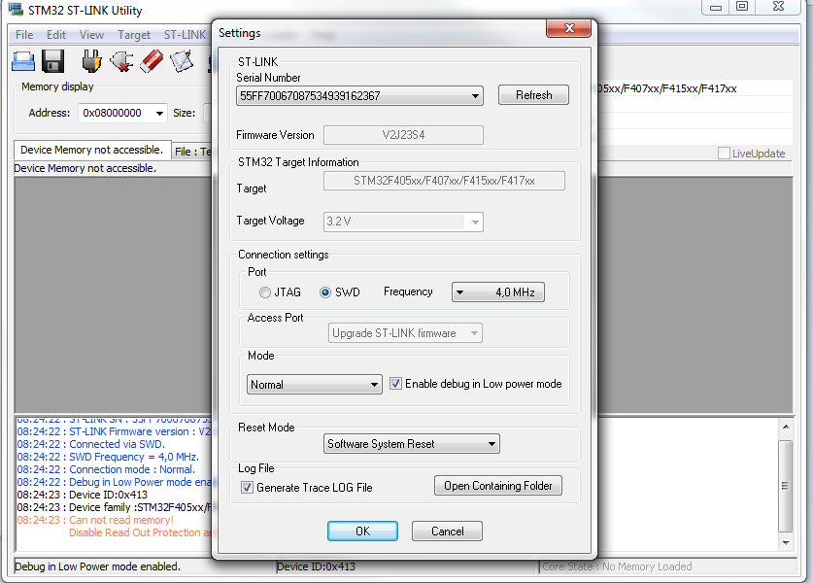Toggle the Generate Trace LOG File checkbox
This screenshot has height=583, width=813.
(x=247, y=488)
